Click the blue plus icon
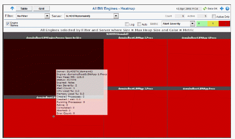Image resolution: width=235 pixels, height=139 pixels. point(222,9)
